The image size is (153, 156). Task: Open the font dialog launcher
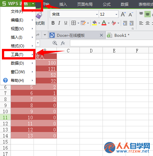pyautogui.click(x=133, y=29)
